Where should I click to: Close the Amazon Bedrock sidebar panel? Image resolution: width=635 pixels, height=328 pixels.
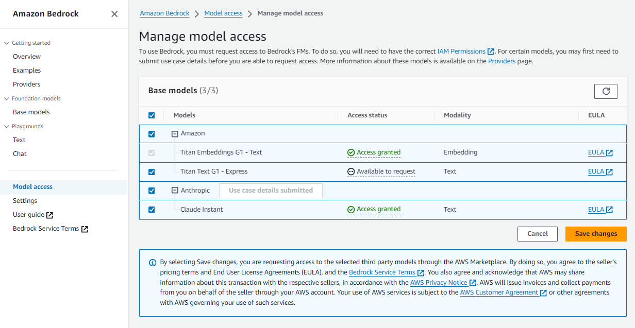(114, 14)
